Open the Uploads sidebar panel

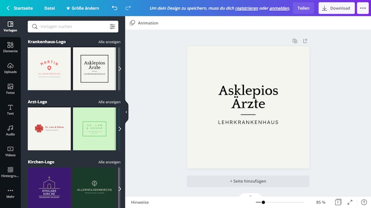click(10, 68)
